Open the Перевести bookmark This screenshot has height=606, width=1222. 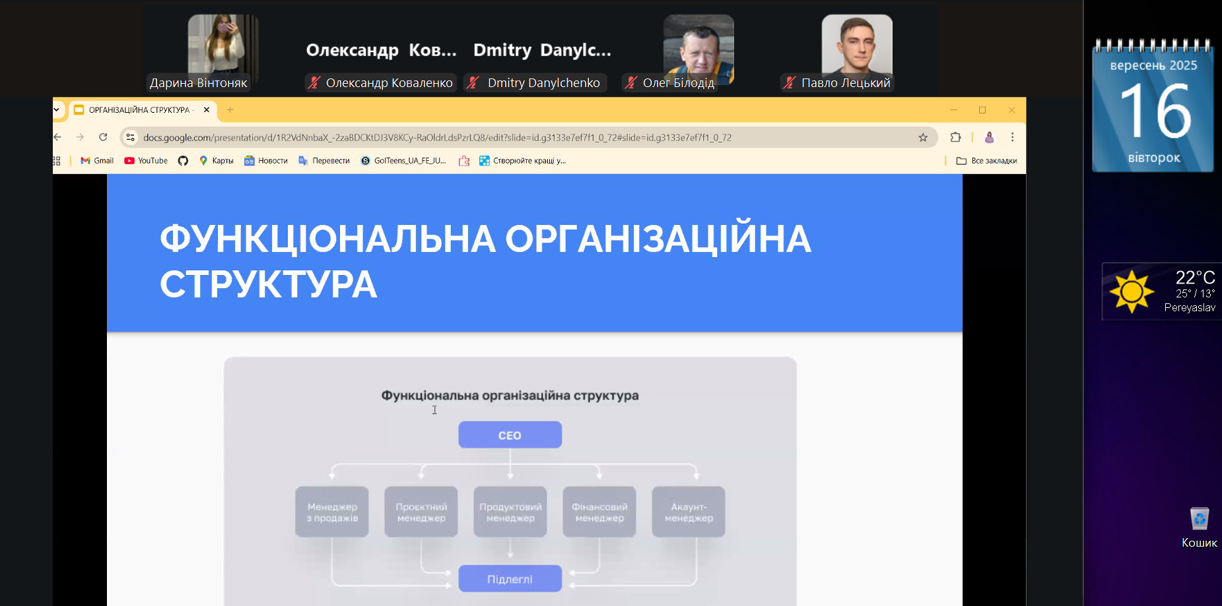[324, 161]
